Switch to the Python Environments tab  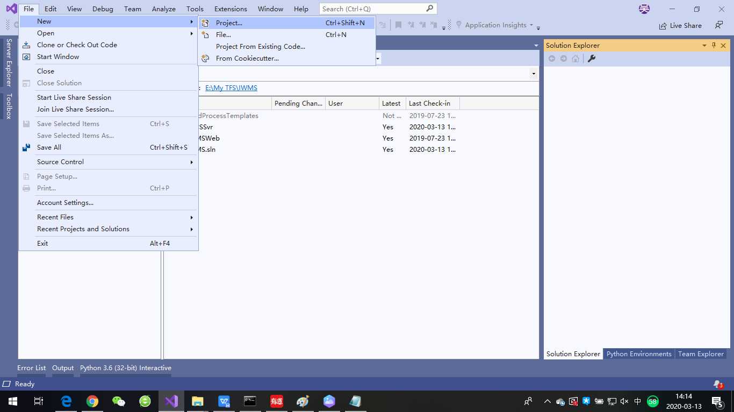pyautogui.click(x=639, y=354)
